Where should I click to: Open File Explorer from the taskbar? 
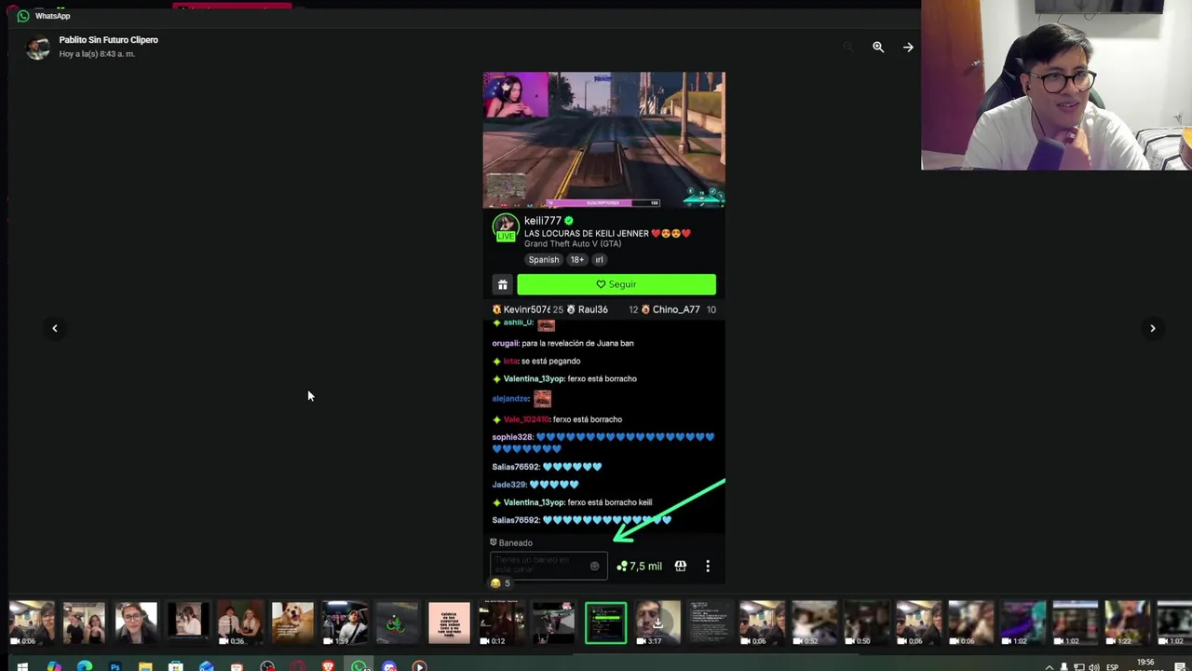click(145, 666)
